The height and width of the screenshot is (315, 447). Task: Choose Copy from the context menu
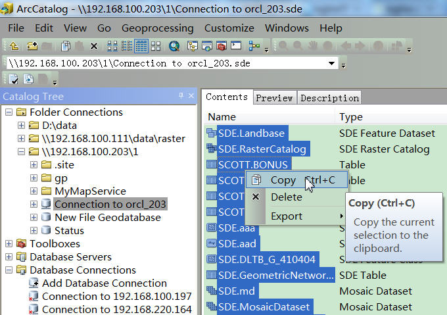pyautogui.click(x=296, y=180)
